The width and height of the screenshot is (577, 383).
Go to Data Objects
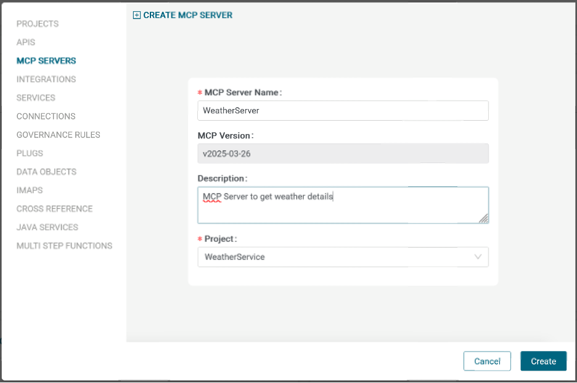[46, 172]
